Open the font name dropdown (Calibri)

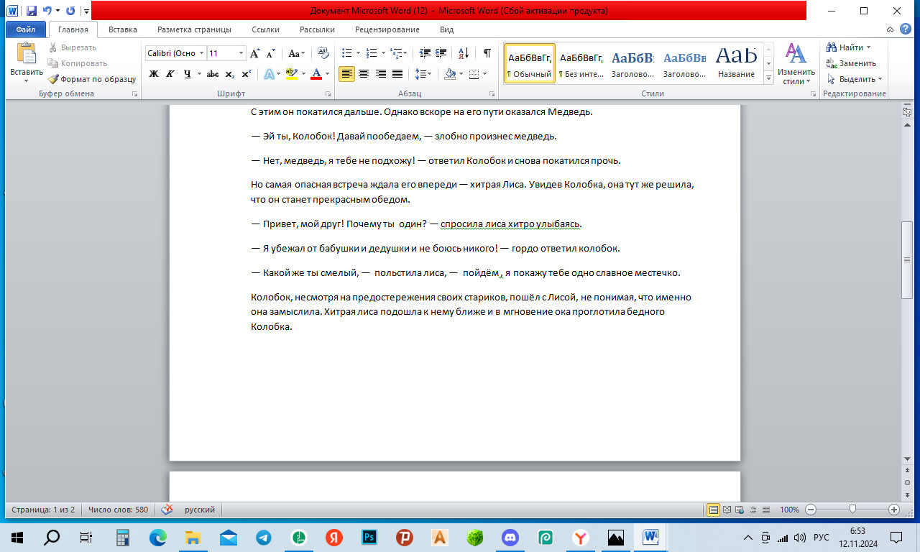click(x=202, y=53)
